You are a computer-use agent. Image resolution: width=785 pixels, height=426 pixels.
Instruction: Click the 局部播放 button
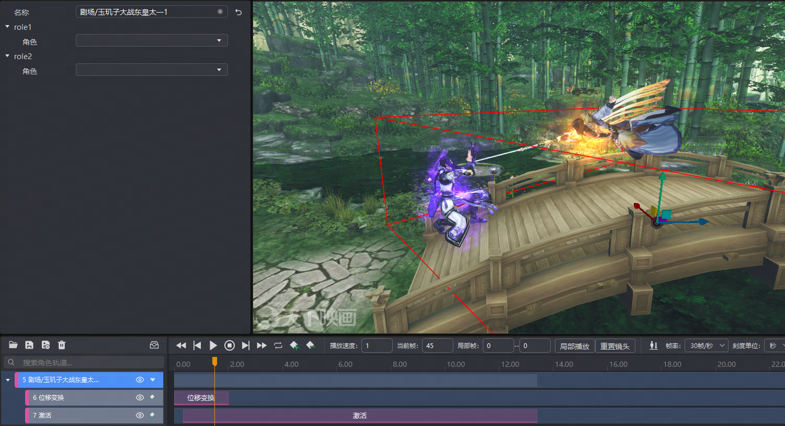pyautogui.click(x=575, y=346)
